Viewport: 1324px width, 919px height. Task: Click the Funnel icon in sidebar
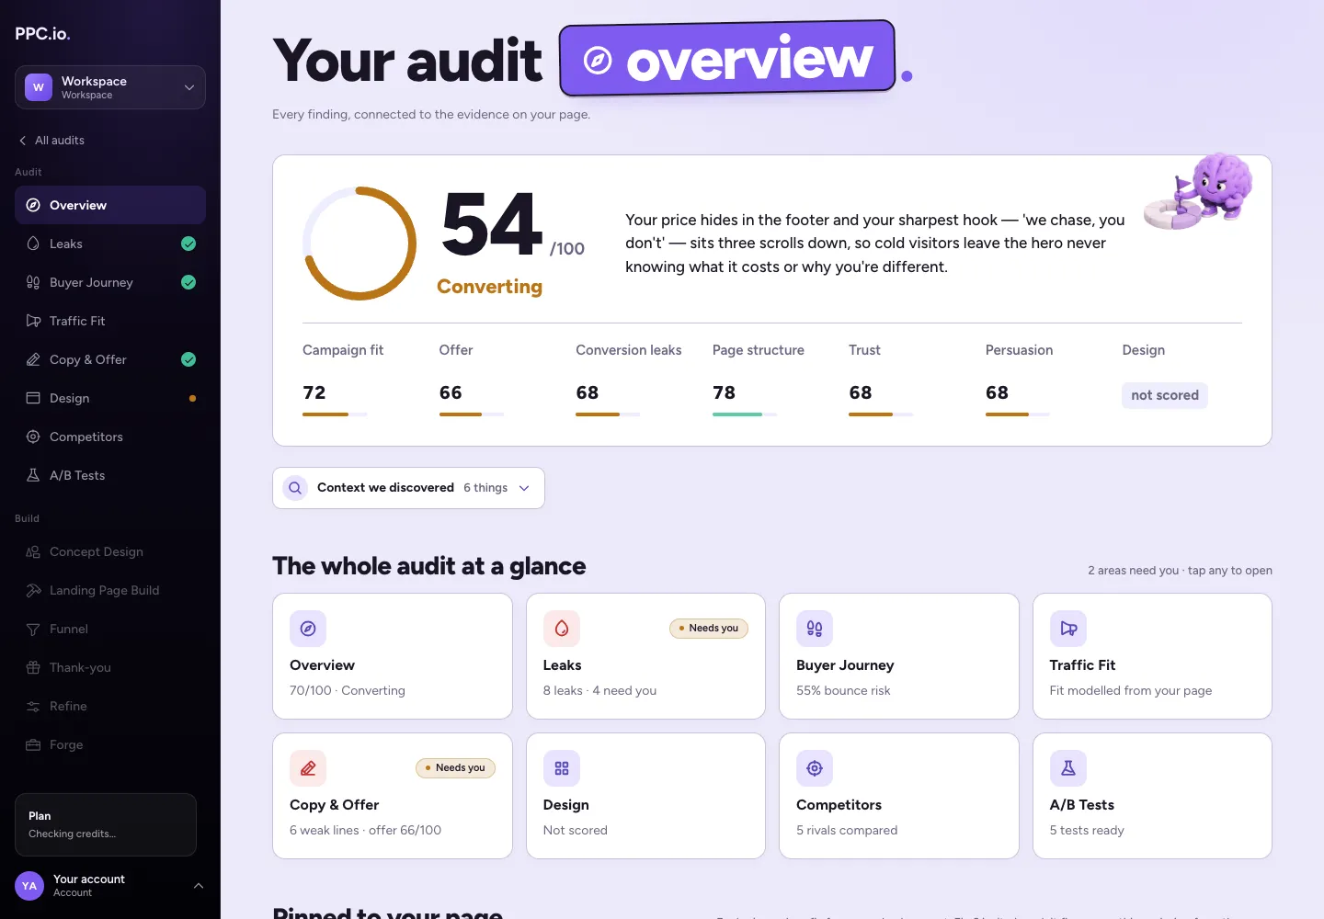(33, 629)
